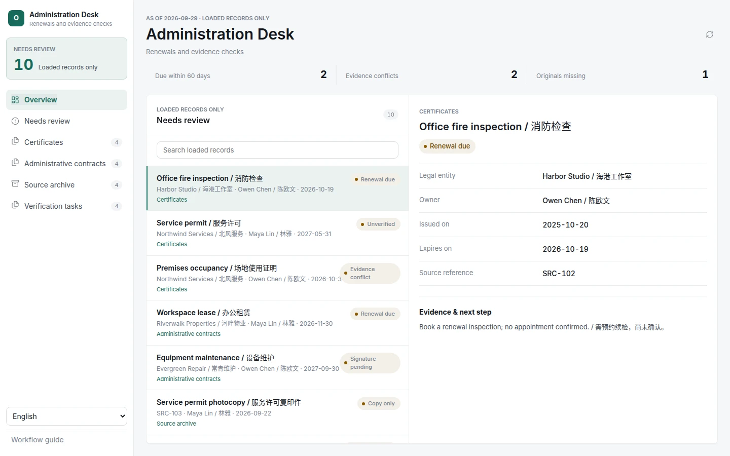Open Verification tasks in sidebar

coord(66,206)
